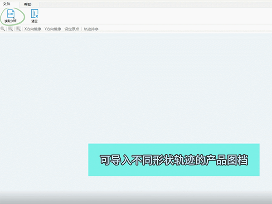Viewport: 272px width, 204px height.
Task: Click the first magnifier zoom icon
Action: point(3,29)
